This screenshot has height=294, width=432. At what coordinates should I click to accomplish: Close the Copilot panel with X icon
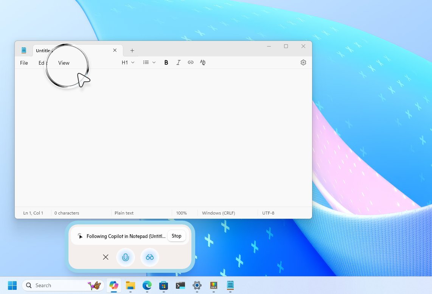pos(106,257)
